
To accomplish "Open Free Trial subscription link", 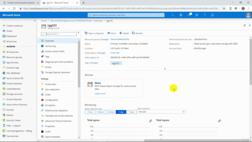I will [115, 53].
